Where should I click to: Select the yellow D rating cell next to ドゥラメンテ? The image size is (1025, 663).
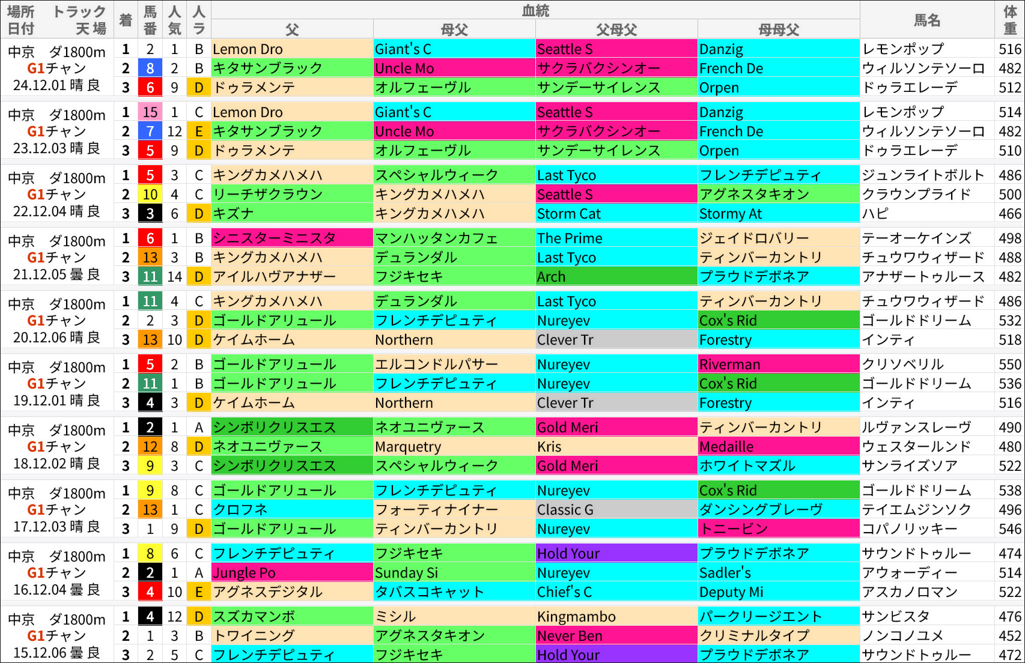[198, 87]
